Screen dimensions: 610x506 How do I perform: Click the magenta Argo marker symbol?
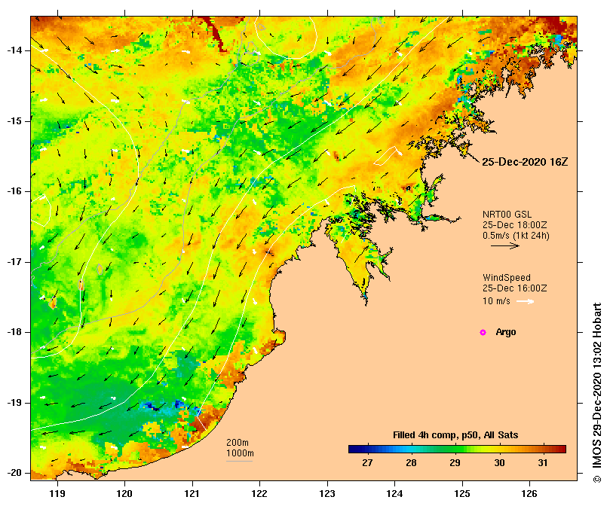(483, 332)
